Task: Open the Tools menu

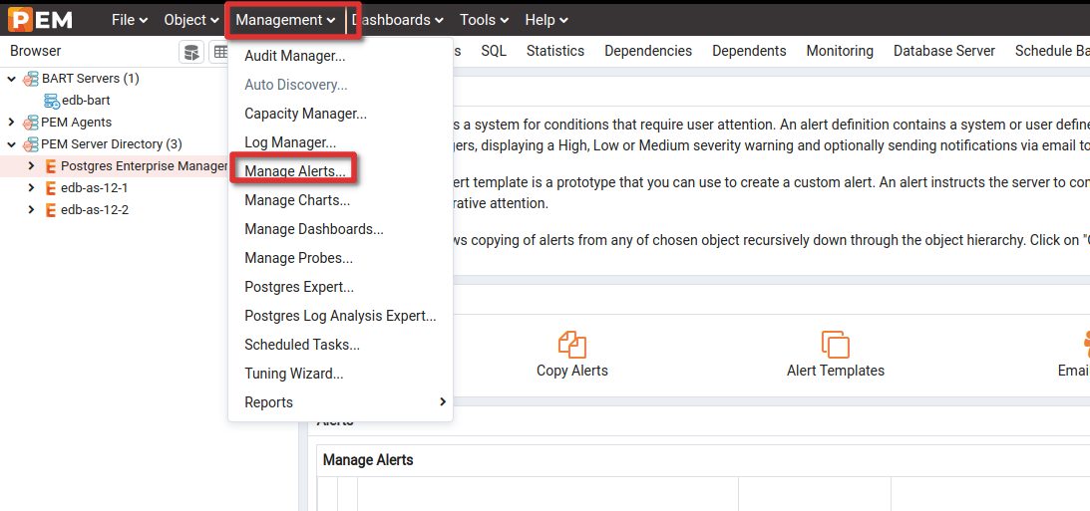Action: click(x=484, y=20)
